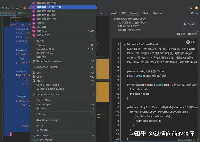Viewport: 200px width, 142px height.
Task: Switch to the Search tab in NexChatGPT
Action: (x=134, y=13)
